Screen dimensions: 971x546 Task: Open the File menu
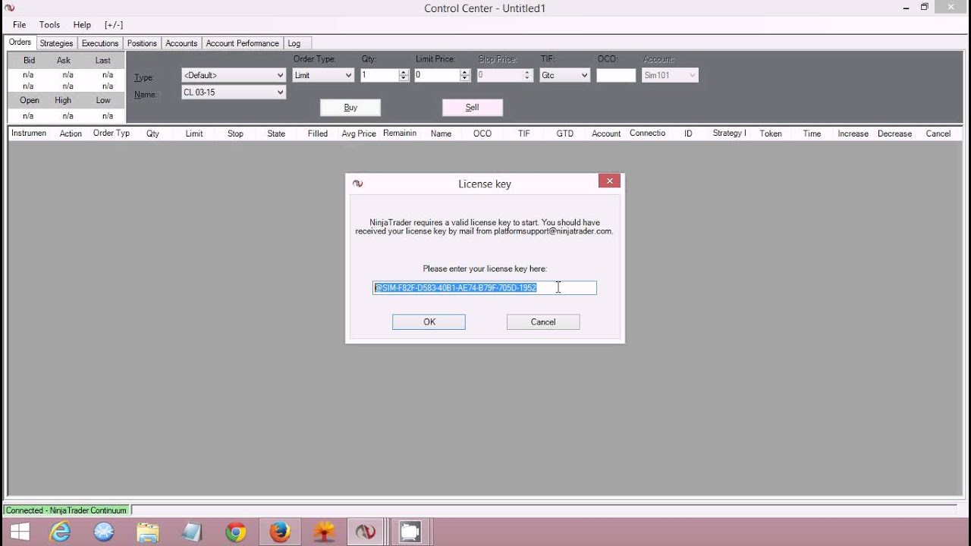point(20,25)
